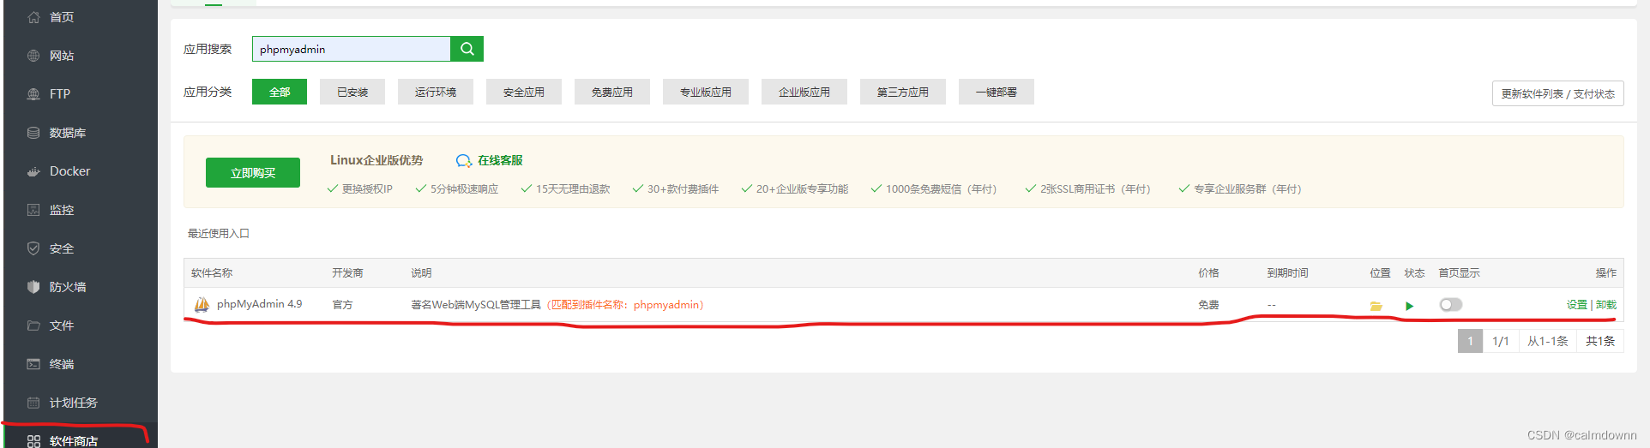Screen dimensions: 1650x448
Task: Click the 15天无理由退款 feature text
Action: [x=573, y=189]
